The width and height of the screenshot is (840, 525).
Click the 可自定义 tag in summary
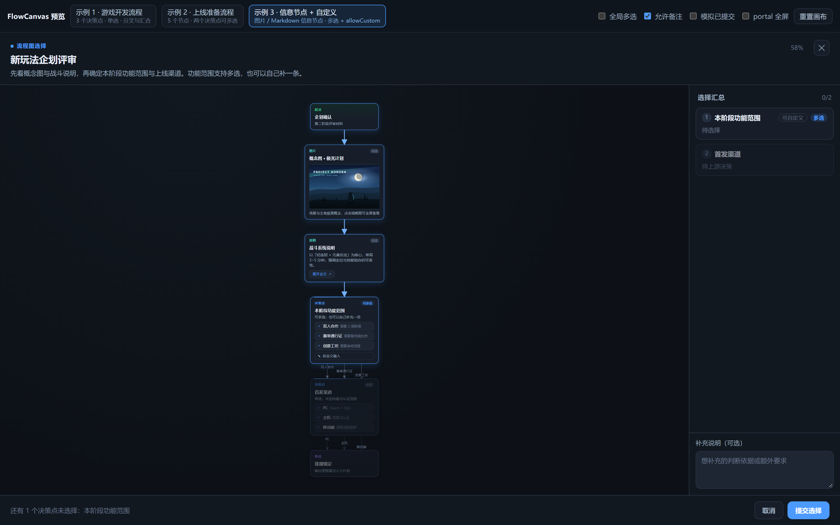pos(792,118)
